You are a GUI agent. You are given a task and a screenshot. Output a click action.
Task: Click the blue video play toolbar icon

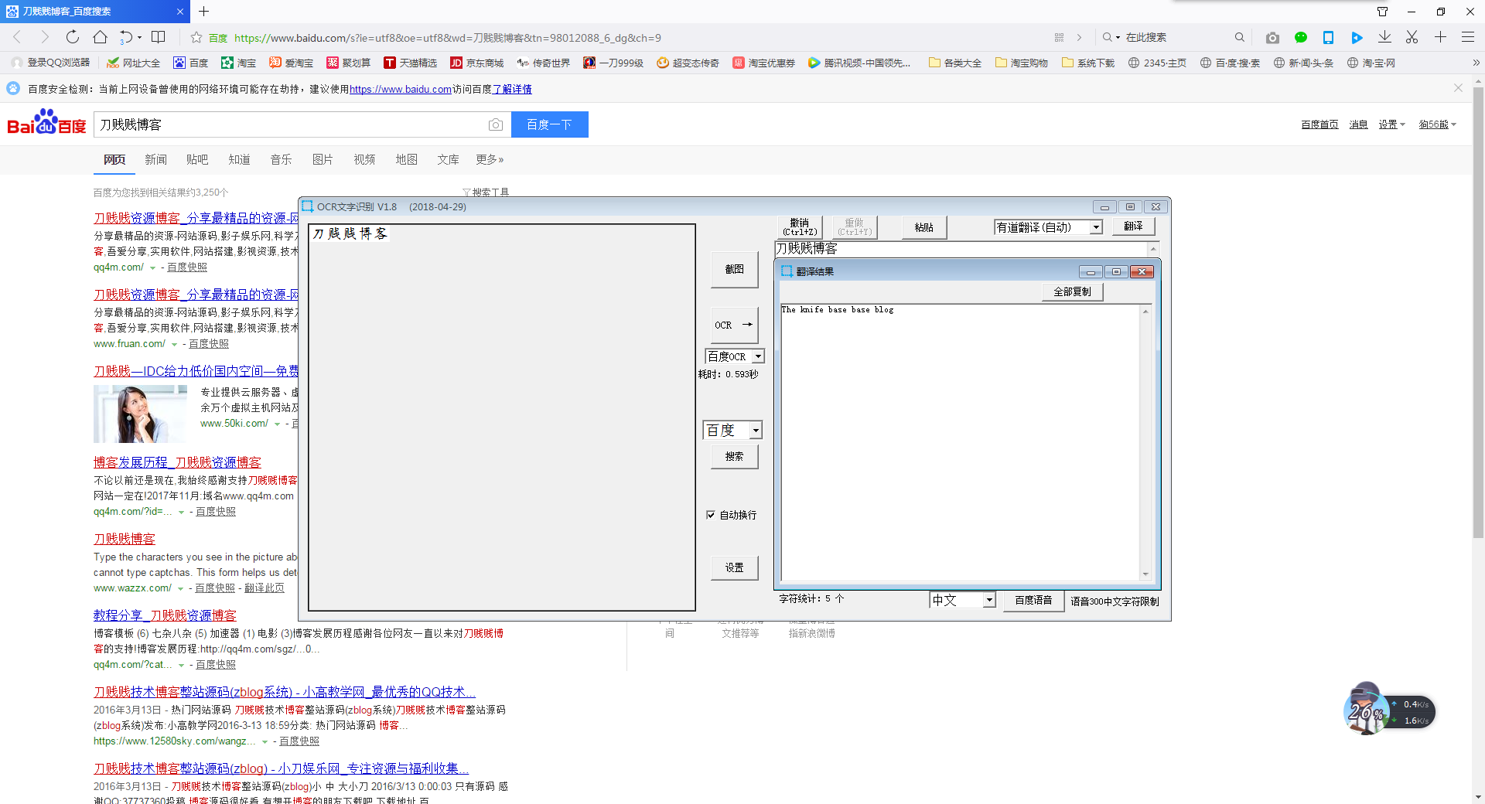coord(1356,37)
